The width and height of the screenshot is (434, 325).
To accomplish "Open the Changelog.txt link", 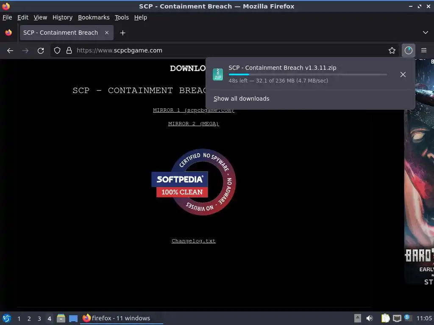I will pyautogui.click(x=193, y=241).
